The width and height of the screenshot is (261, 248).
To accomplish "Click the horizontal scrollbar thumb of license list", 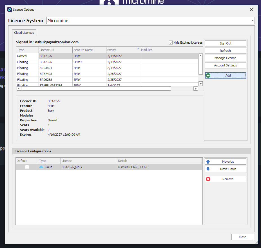I will [96, 89].
